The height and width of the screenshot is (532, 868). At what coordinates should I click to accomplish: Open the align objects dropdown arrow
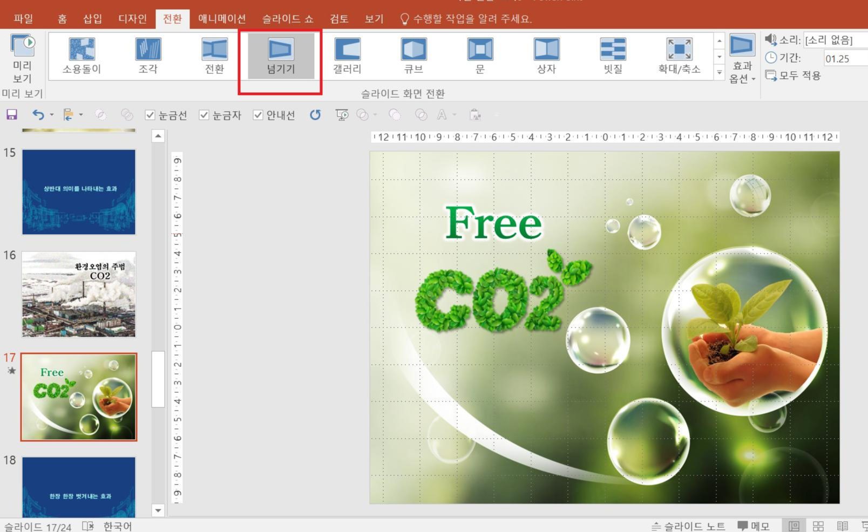[81, 114]
